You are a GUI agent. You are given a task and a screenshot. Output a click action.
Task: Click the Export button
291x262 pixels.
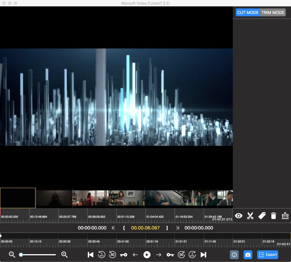click(268, 254)
